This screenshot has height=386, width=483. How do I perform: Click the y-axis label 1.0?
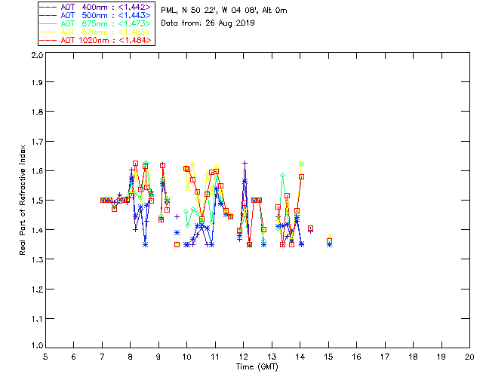(37, 346)
